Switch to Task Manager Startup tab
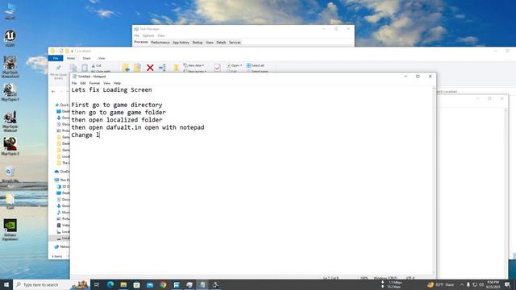The height and width of the screenshot is (290, 516). point(198,43)
